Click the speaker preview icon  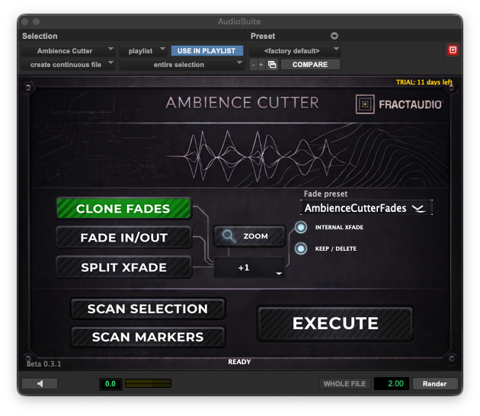[40, 383]
